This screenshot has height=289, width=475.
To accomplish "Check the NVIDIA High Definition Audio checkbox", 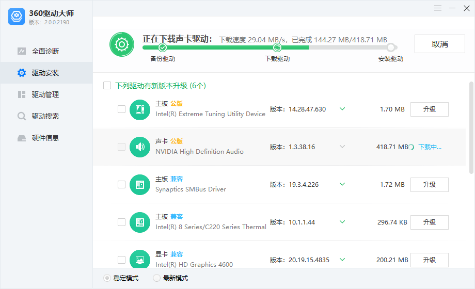I will (x=121, y=147).
